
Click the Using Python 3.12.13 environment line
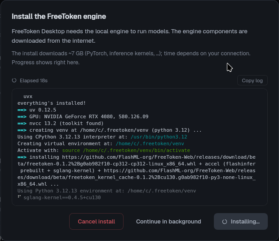pos(107,191)
